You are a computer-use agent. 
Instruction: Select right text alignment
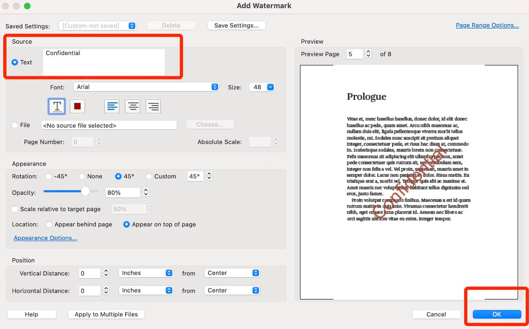(x=153, y=106)
